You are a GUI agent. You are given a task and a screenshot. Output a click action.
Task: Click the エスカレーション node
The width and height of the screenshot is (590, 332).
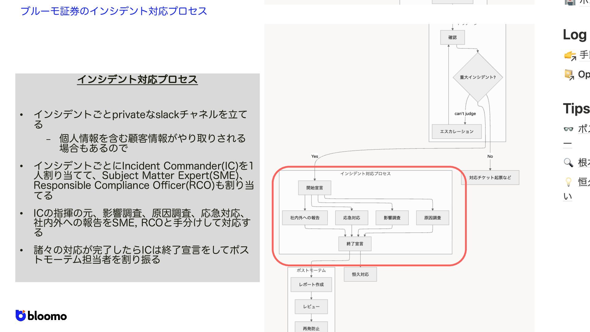(456, 132)
